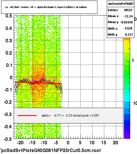The height and width of the screenshot is (154, 137).
Task: Click the x-axis label -20
Action: point(20,143)
